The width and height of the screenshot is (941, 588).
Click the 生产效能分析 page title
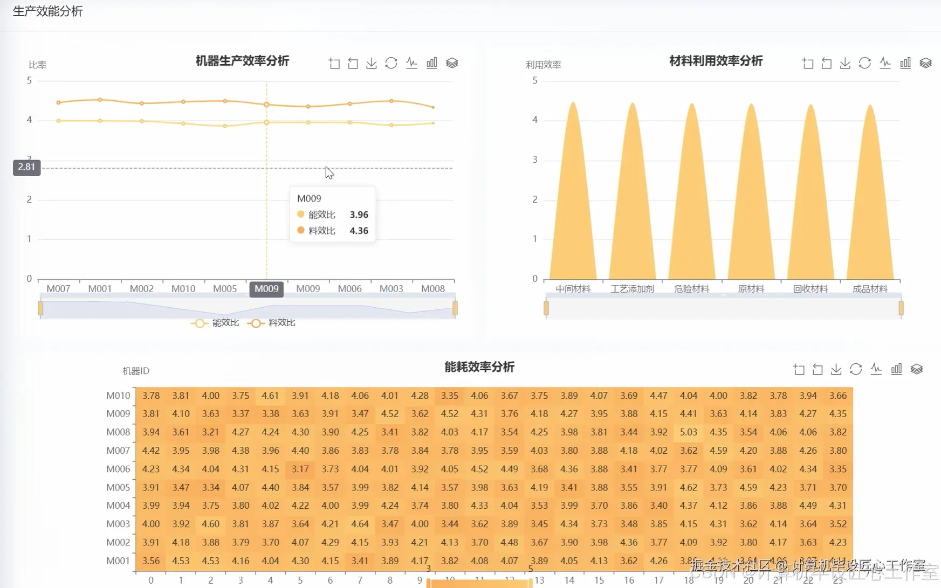[47, 11]
